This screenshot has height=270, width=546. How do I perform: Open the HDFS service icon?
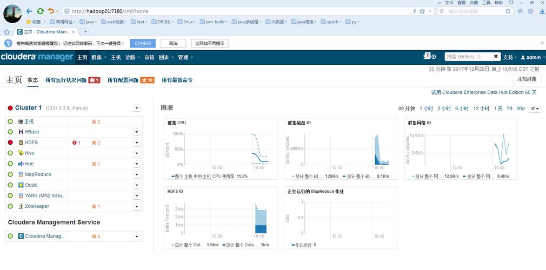coord(21,143)
